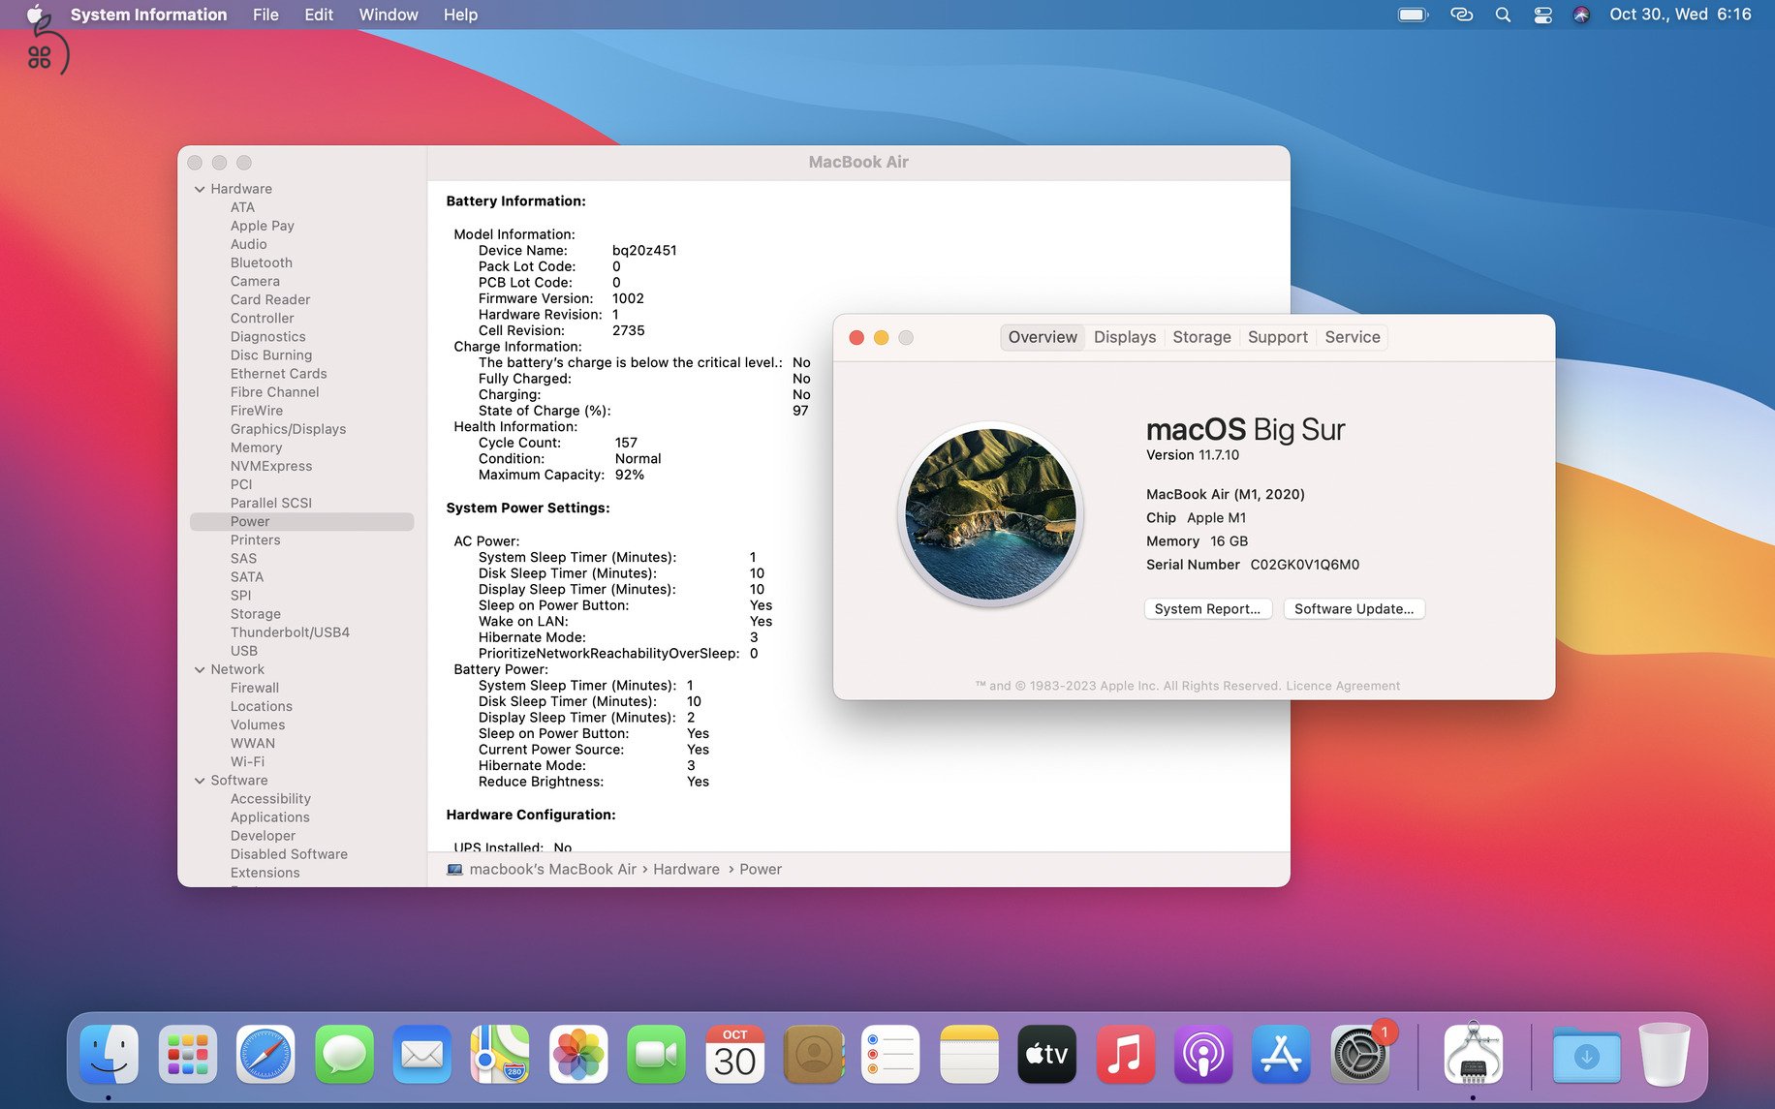Open the File menu
Screen dimensions: 1775x1109
pyautogui.click(x=265, y=15)
